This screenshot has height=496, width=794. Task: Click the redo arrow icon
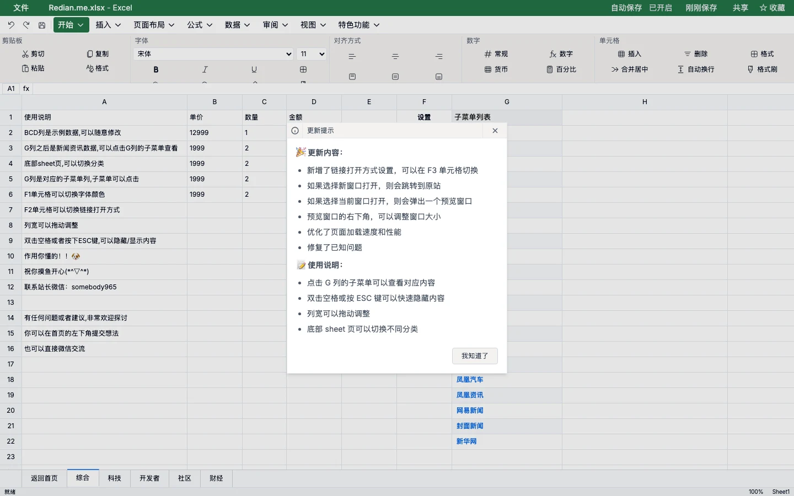pos(26,25)
